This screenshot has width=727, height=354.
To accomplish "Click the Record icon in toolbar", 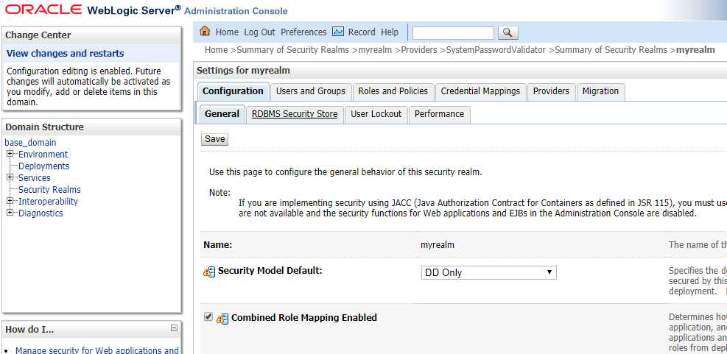I will pos(338,32).
